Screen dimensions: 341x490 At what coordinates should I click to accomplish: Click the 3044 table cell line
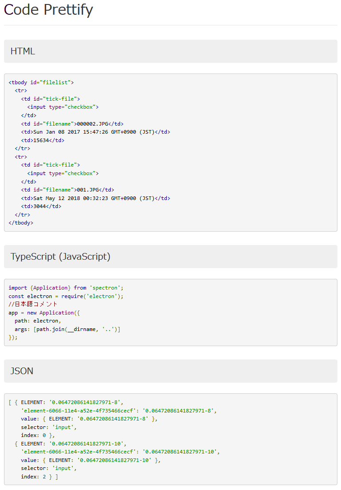41,206
